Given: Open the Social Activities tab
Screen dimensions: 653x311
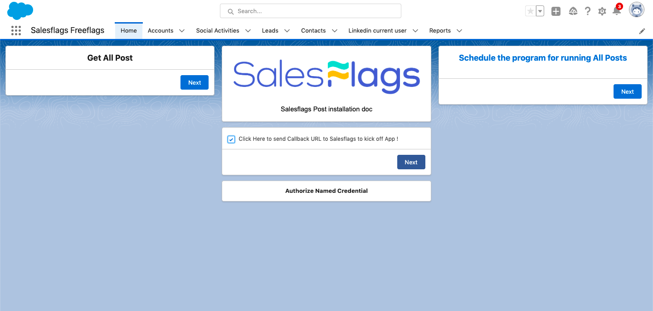Looking at the screenshot, I should click(x=218, y=31).
